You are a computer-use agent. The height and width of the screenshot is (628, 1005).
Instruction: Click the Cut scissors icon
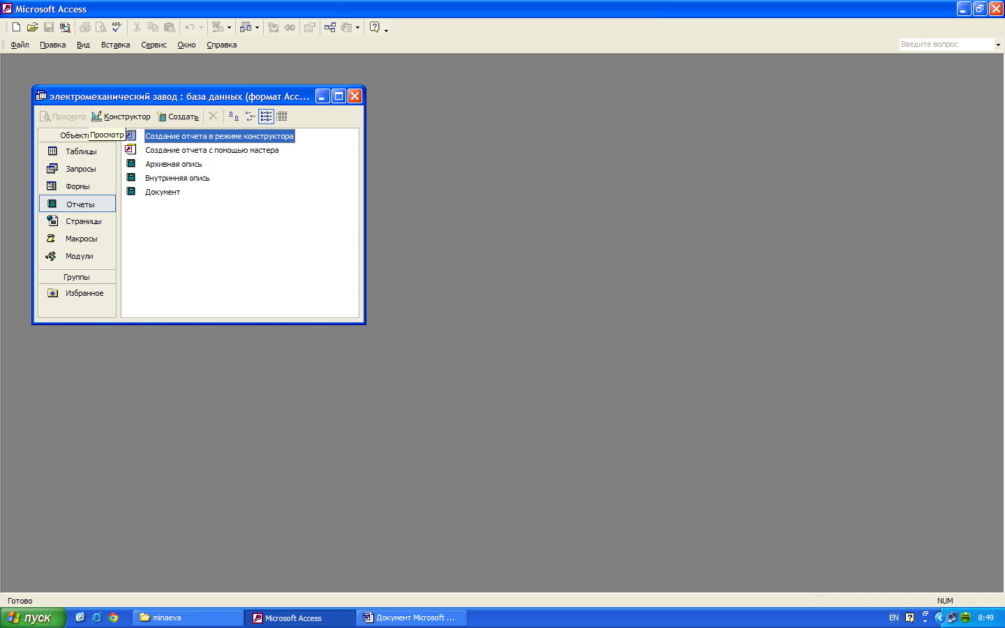[137, 27]
